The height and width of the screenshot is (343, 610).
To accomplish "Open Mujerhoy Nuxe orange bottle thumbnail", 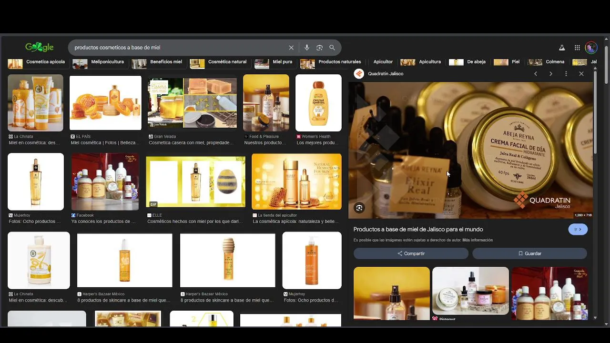I will [312, 261].
